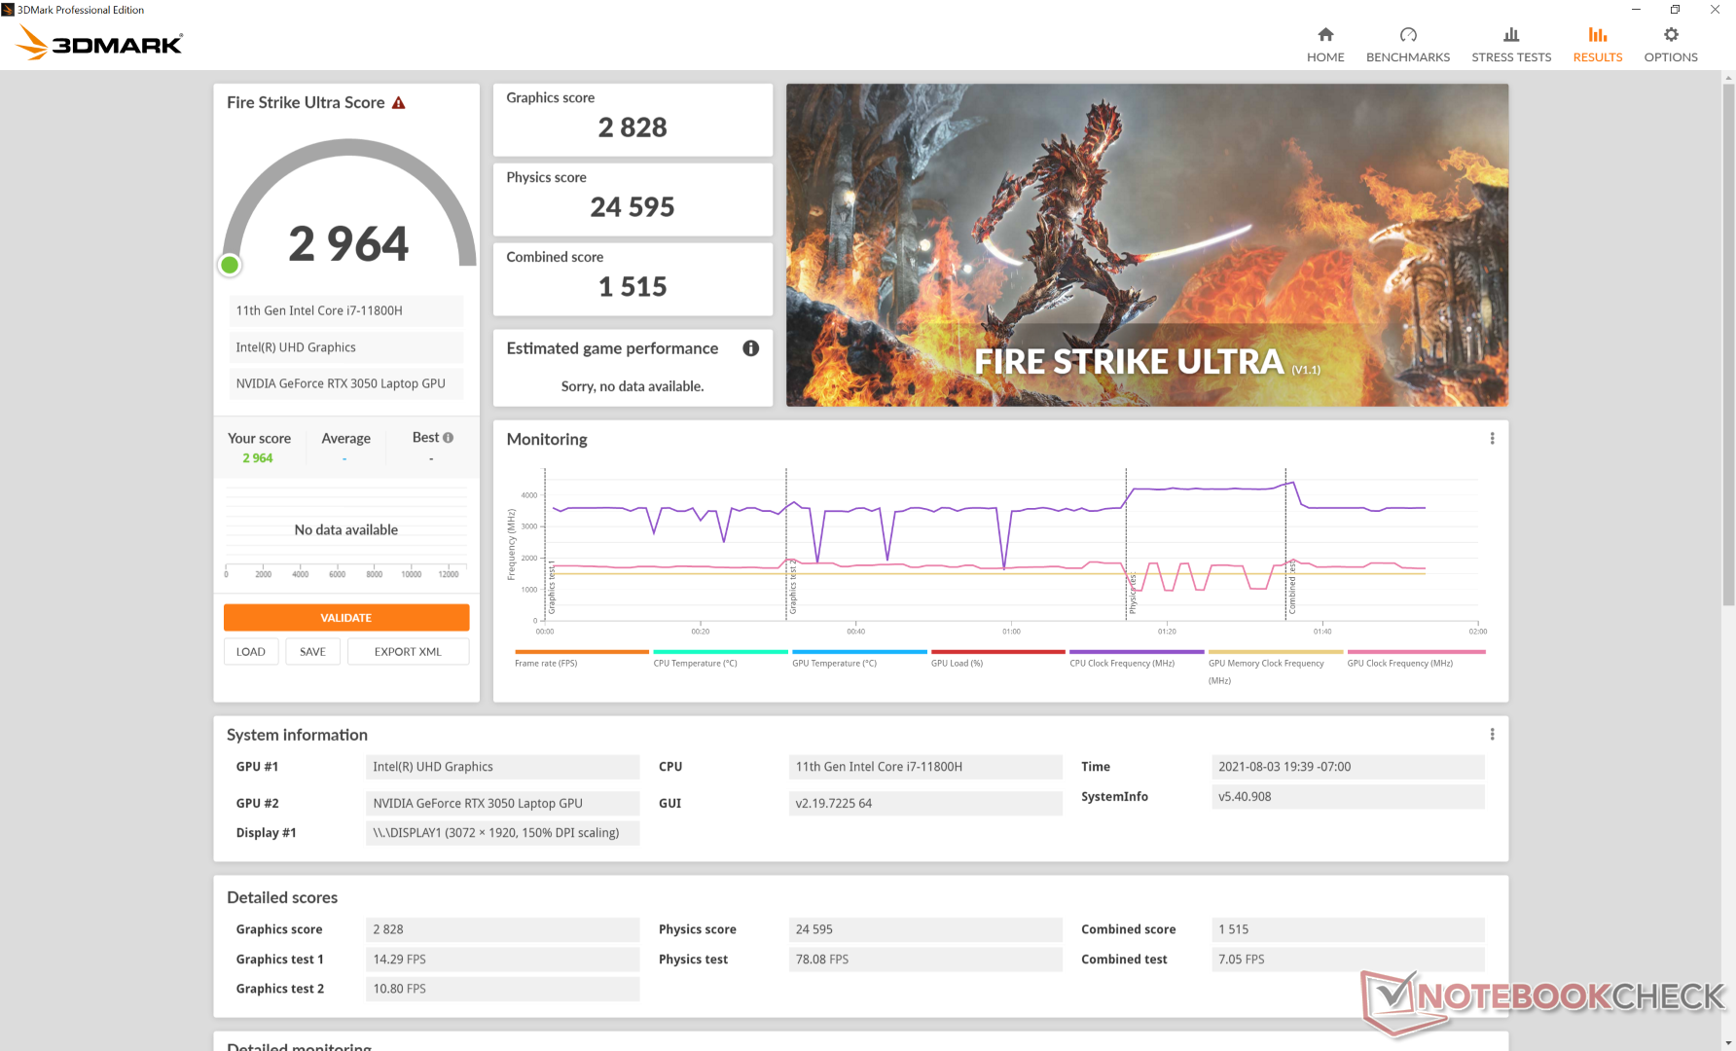Switch to the Benchmarks tab

pyautogui.click(x=1408, y=45)
